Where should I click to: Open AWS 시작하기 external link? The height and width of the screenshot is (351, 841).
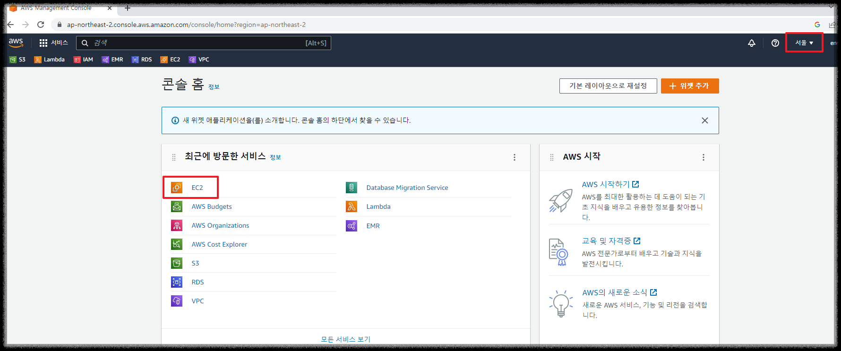click(x=610, y=184)
